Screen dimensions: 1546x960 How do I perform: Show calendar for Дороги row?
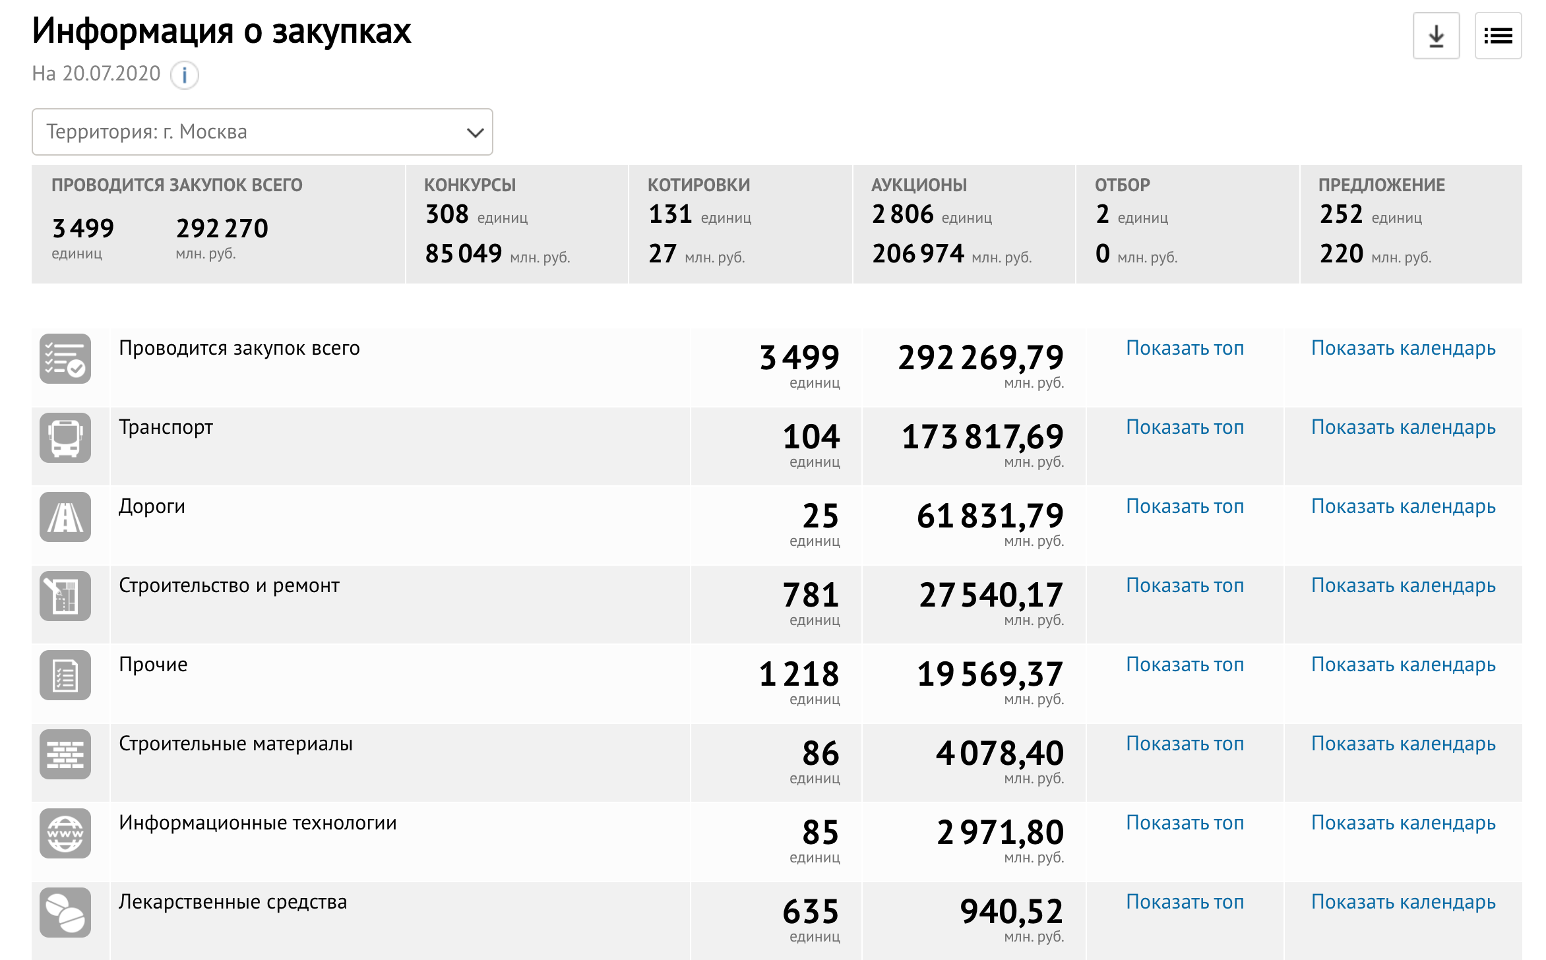coord(1403,506)
